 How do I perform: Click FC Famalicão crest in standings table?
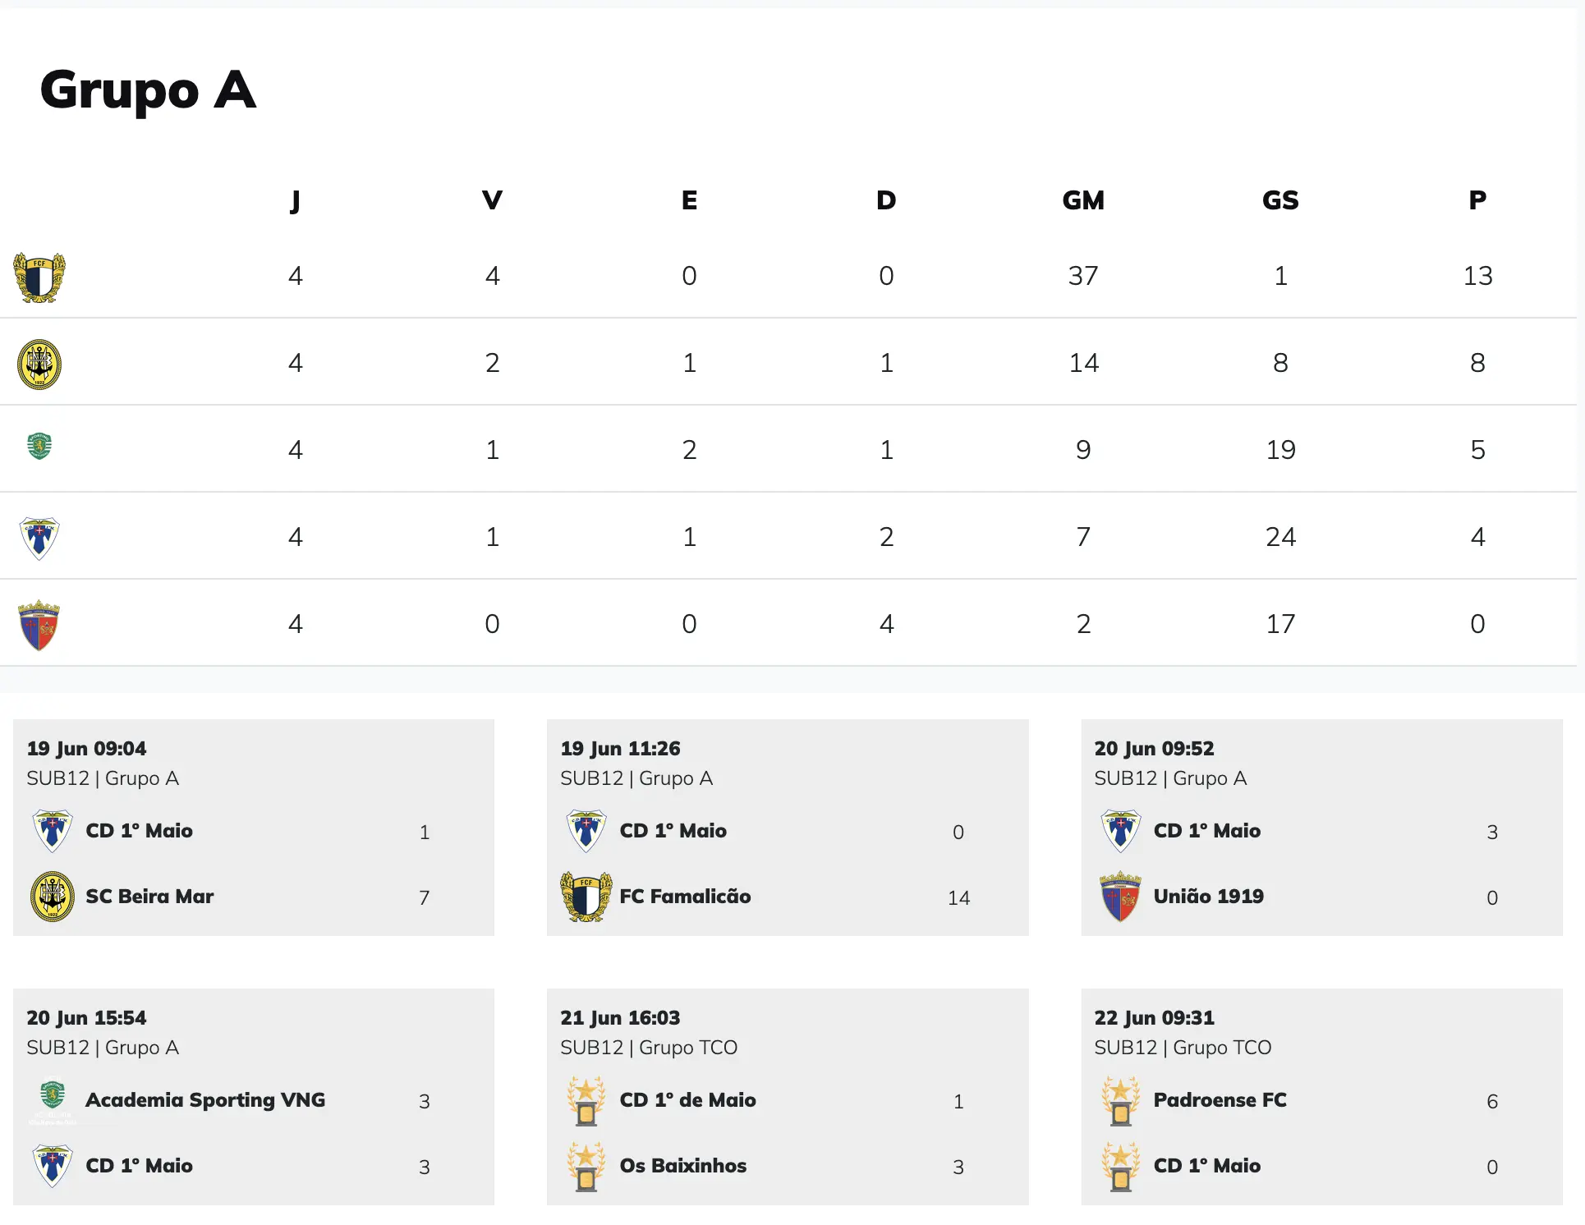tap(39, 278)
